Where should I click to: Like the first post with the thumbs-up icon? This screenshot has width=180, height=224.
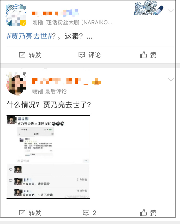(x=143, y=55)
